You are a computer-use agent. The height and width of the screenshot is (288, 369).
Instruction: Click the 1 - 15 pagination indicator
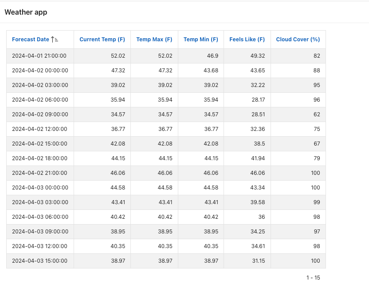pyautogui.click(x=313, y=278)
